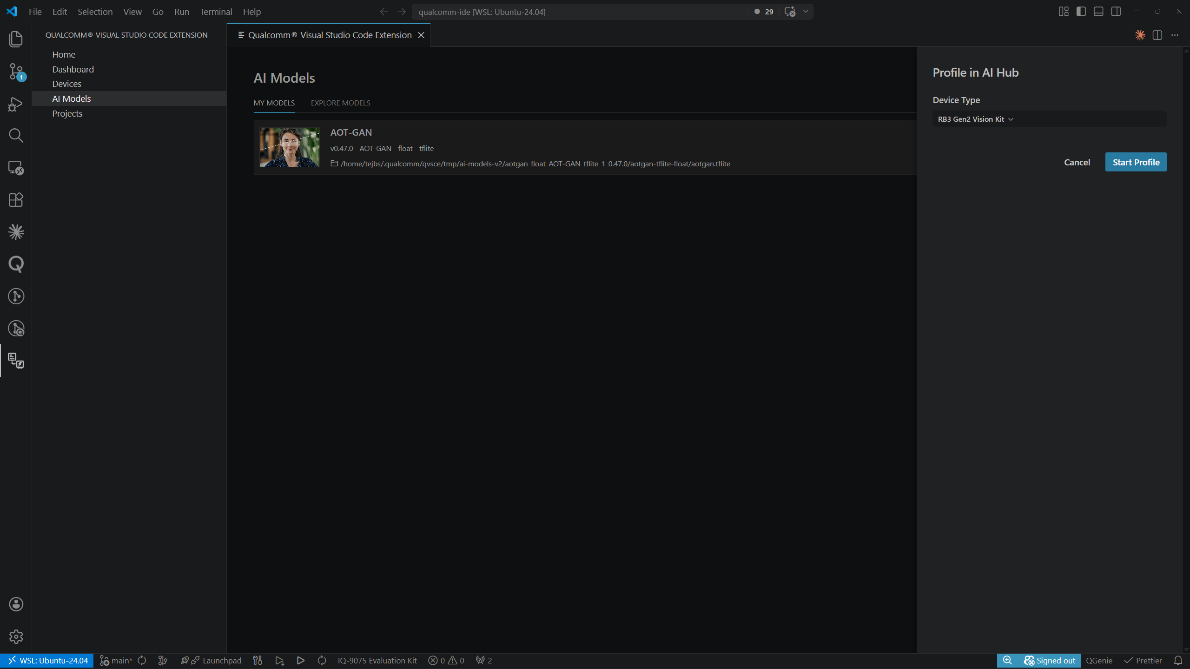Viewport: 1190px width, 669px height.
Task: Customize layout from title bar
Action: [1064, 12]
